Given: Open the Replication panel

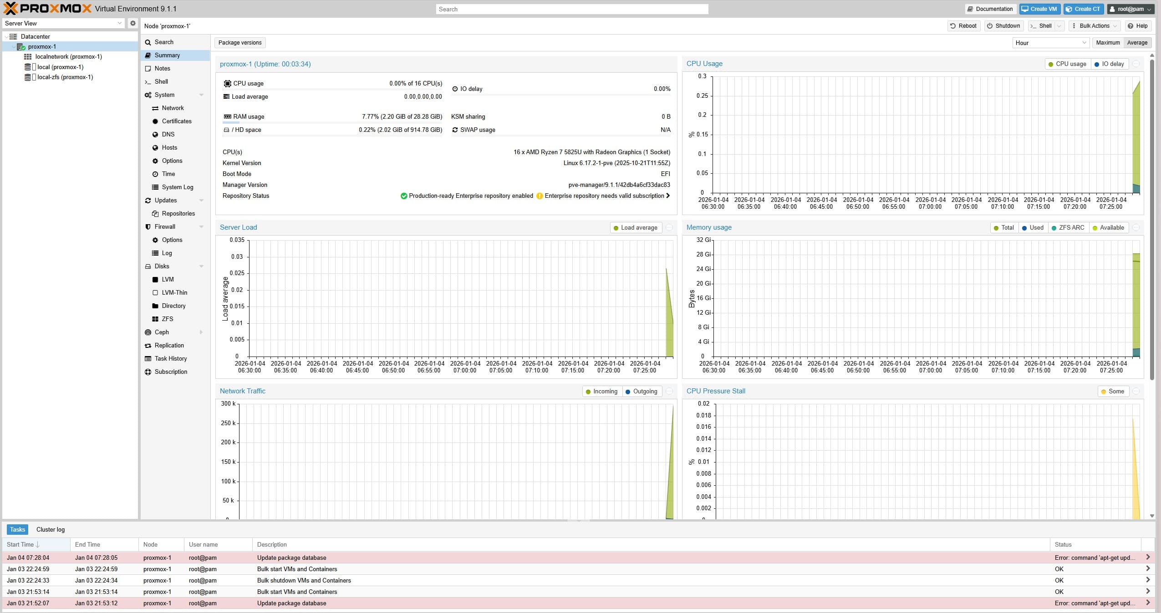Looking at the screenshot, I should (170, 346).
